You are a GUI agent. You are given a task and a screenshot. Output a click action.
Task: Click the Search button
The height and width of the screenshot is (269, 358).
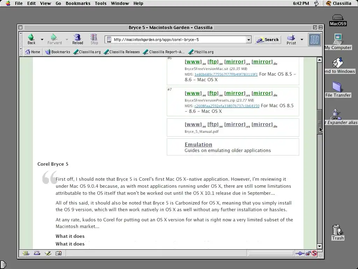[x=267, y=40]
